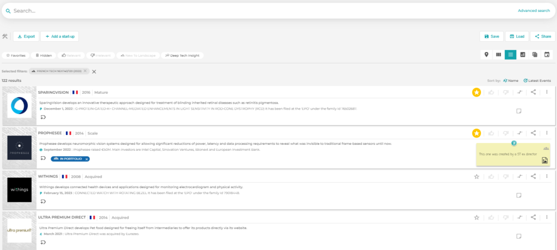This screenshot has height=250, width=557.
Task: Unfavorite SparingVision with the gold star
Action: pyautogui.click(x=476, y=92)
